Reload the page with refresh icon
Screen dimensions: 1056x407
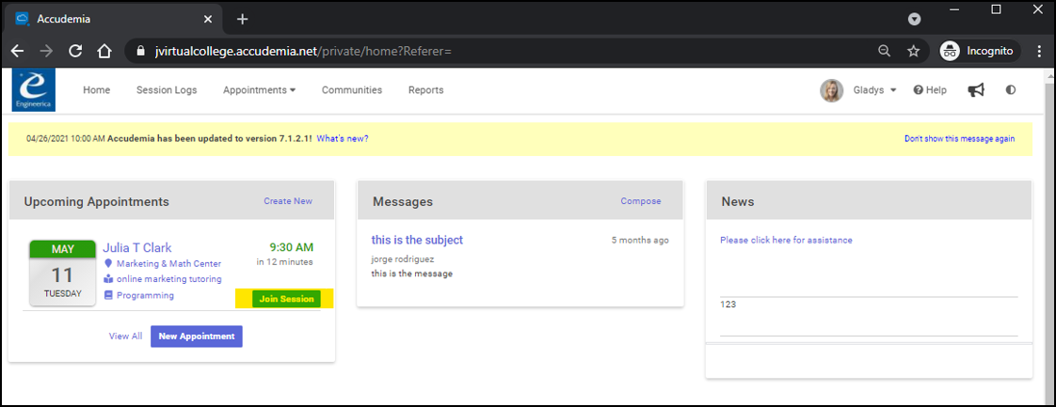tap(75, 51)
